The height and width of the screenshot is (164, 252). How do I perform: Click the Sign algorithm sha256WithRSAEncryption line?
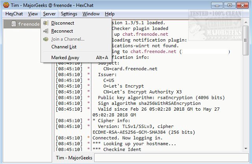click(x=149, y=103)
